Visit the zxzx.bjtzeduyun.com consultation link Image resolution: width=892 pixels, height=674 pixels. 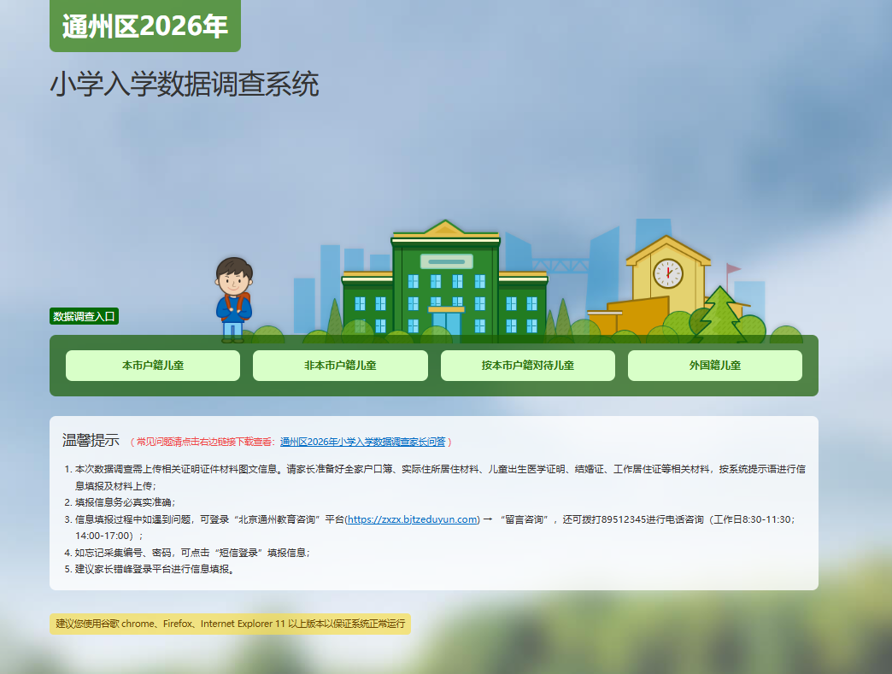coord(413,519)
